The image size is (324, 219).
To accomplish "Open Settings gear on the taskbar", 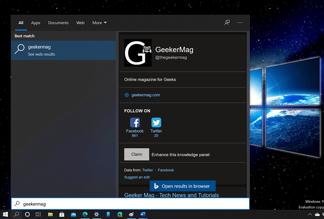I will click(96, 214).
